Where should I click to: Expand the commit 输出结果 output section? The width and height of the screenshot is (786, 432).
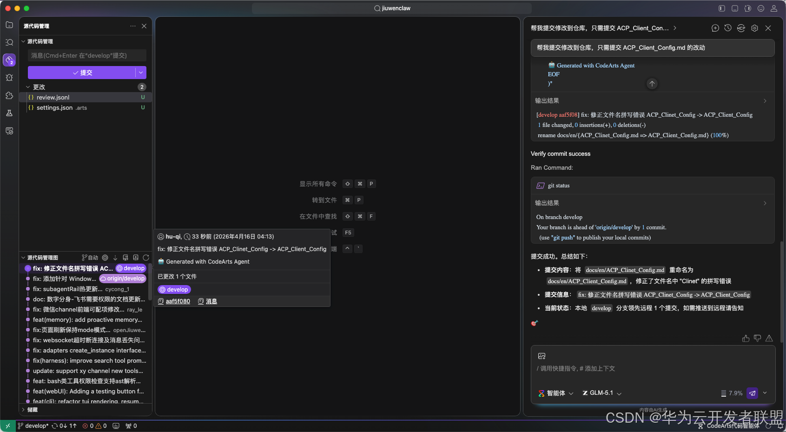[765, 101]
